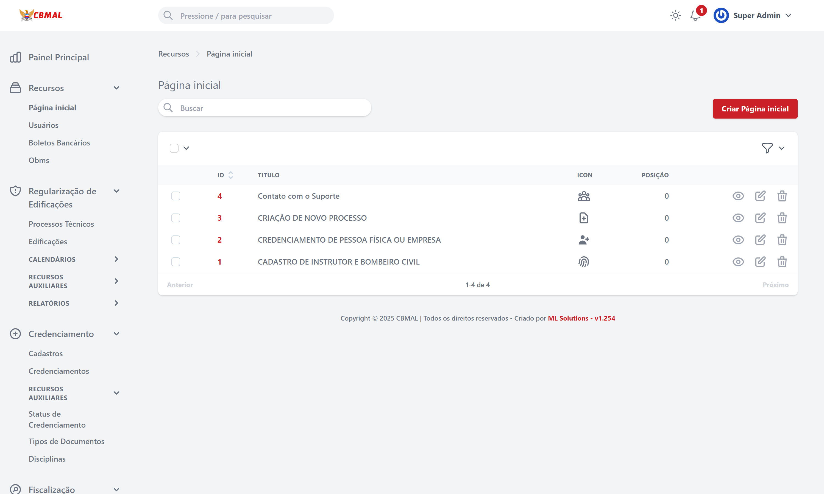This screenshot has height=494, width=824.
Task: Toggle the light/dark theme sun icon
Action: [x=675, y=16]
